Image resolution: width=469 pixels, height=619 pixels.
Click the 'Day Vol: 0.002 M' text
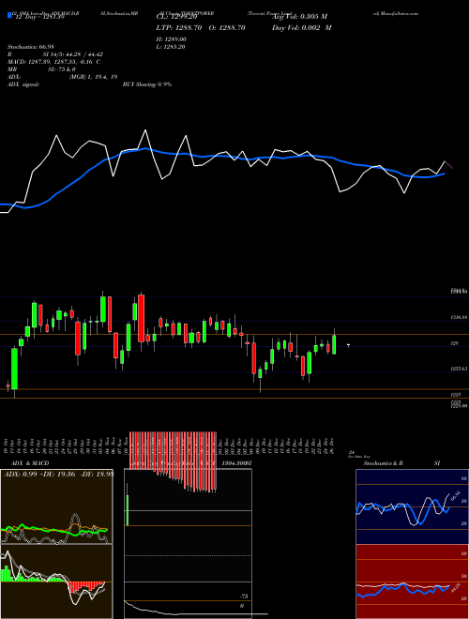click(x=302, y=27)
